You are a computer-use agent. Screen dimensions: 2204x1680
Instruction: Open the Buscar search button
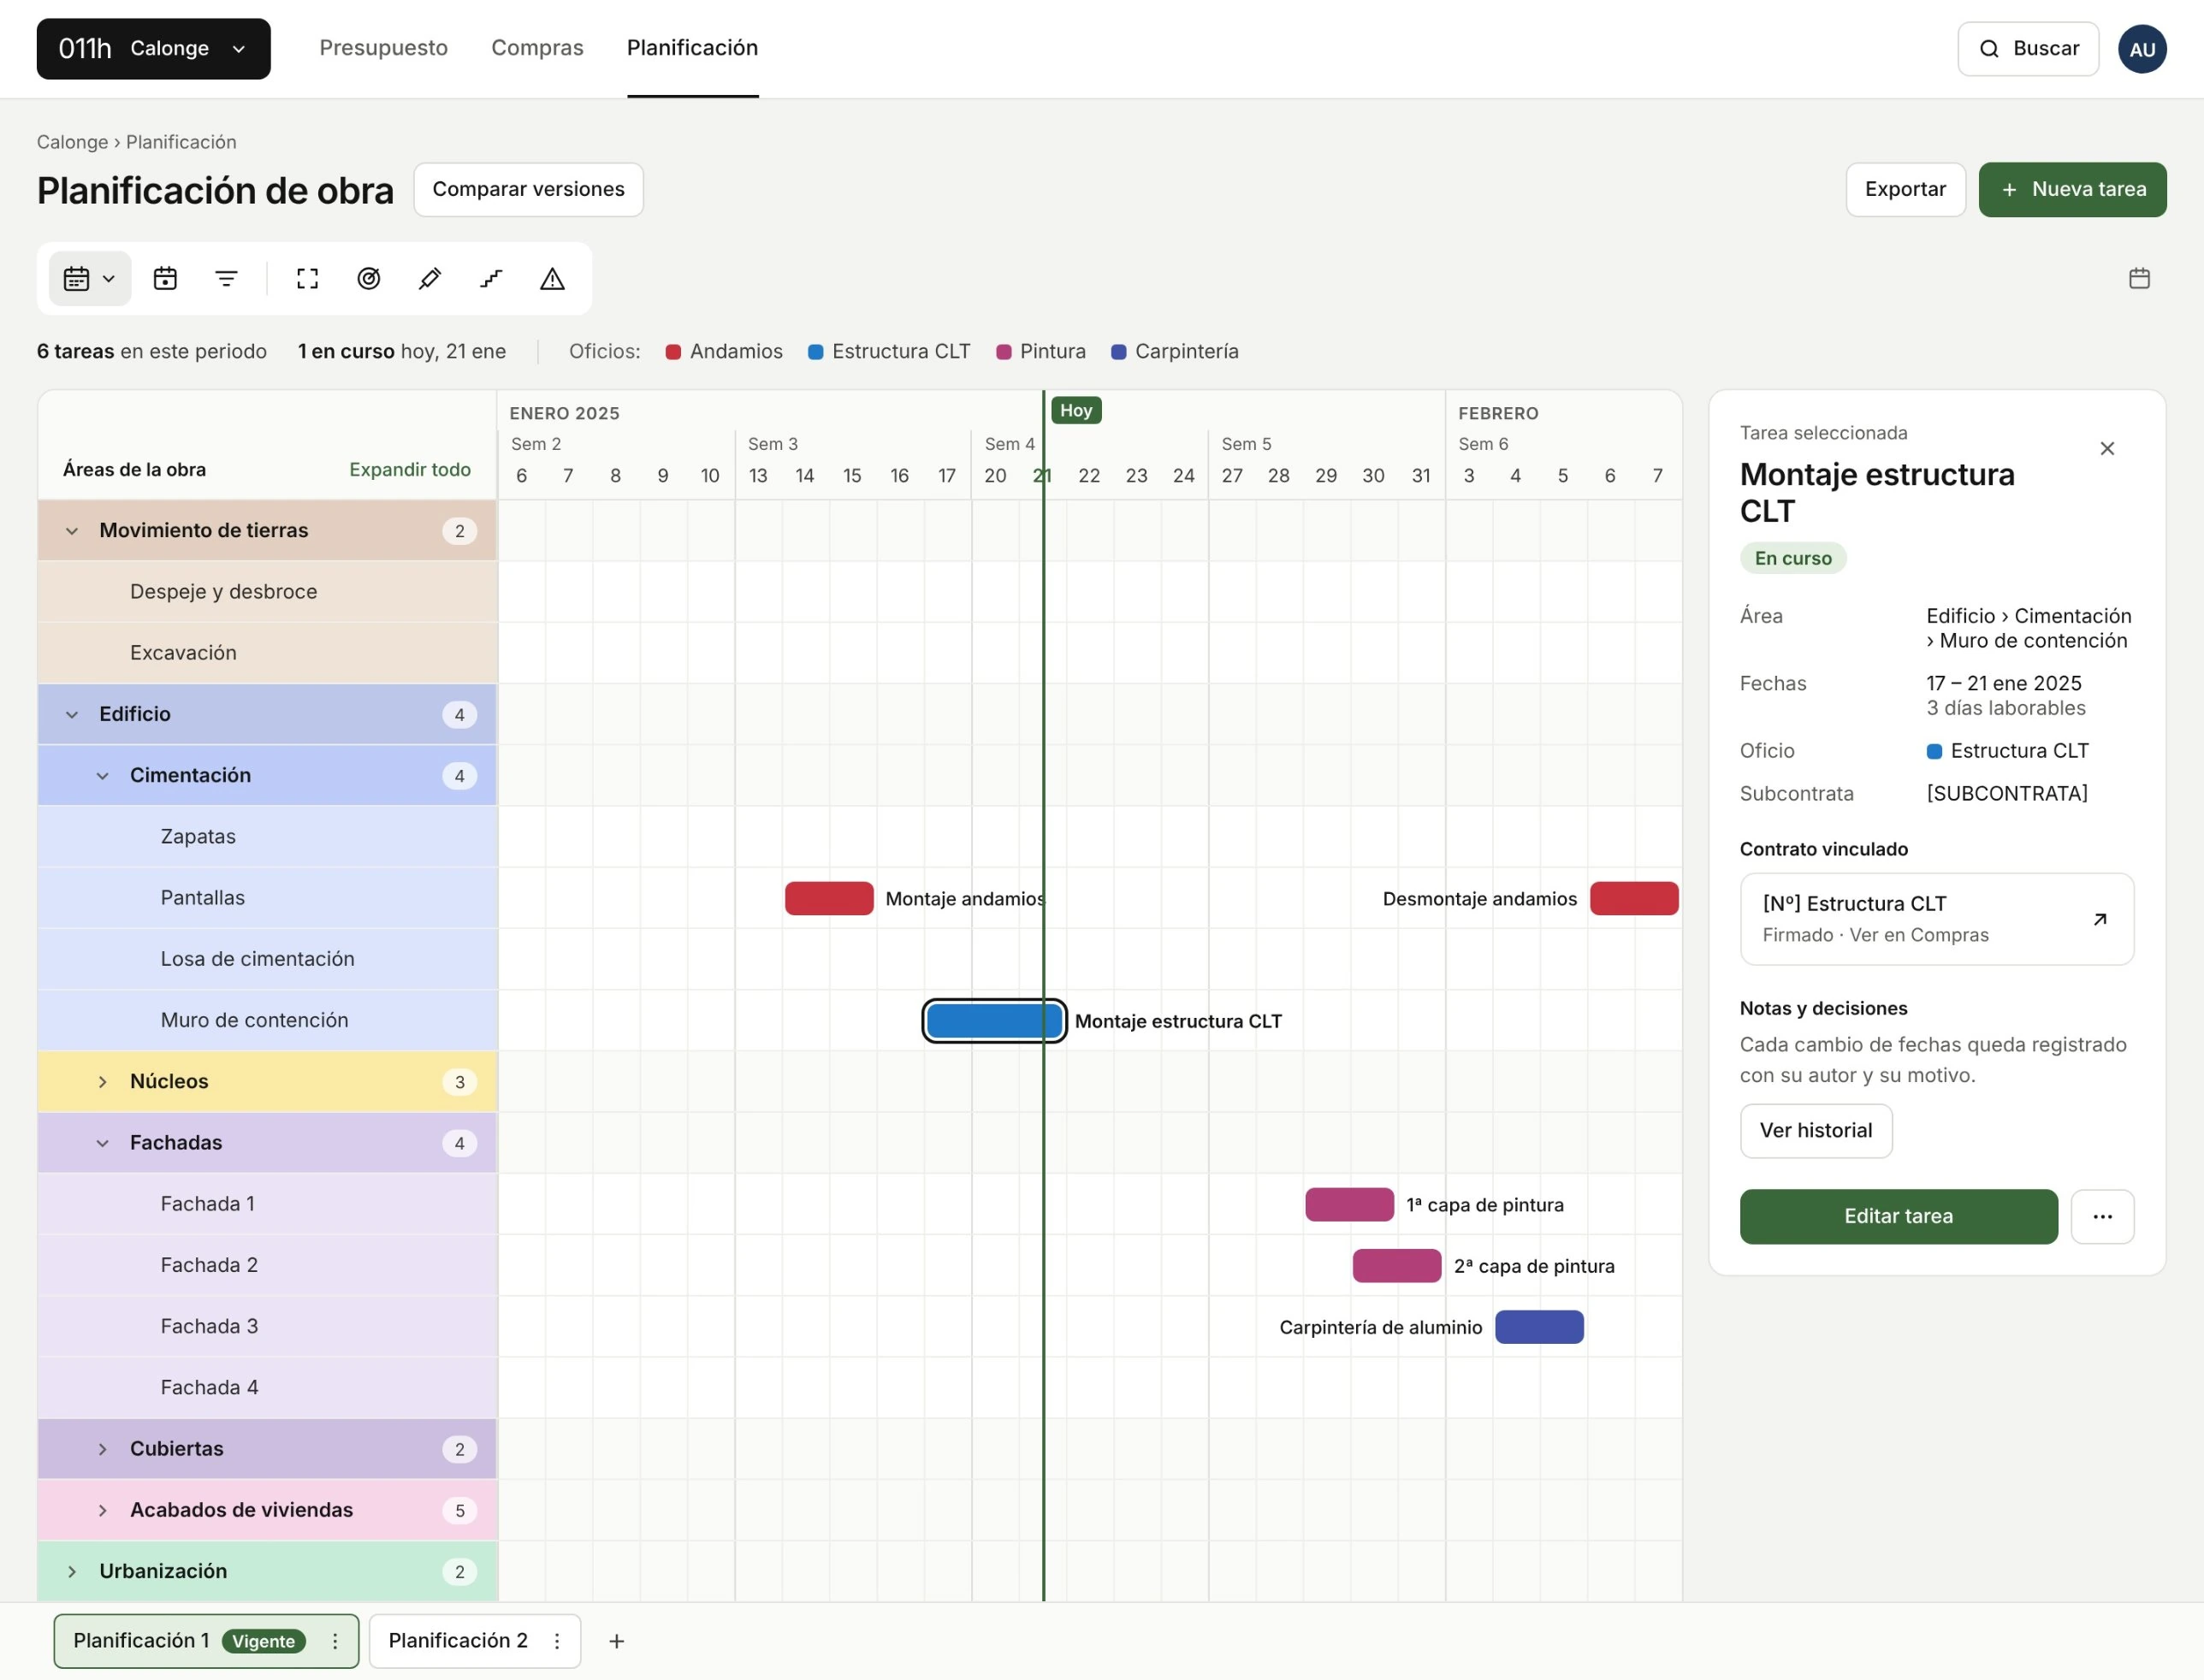(x=2028, y=49)
